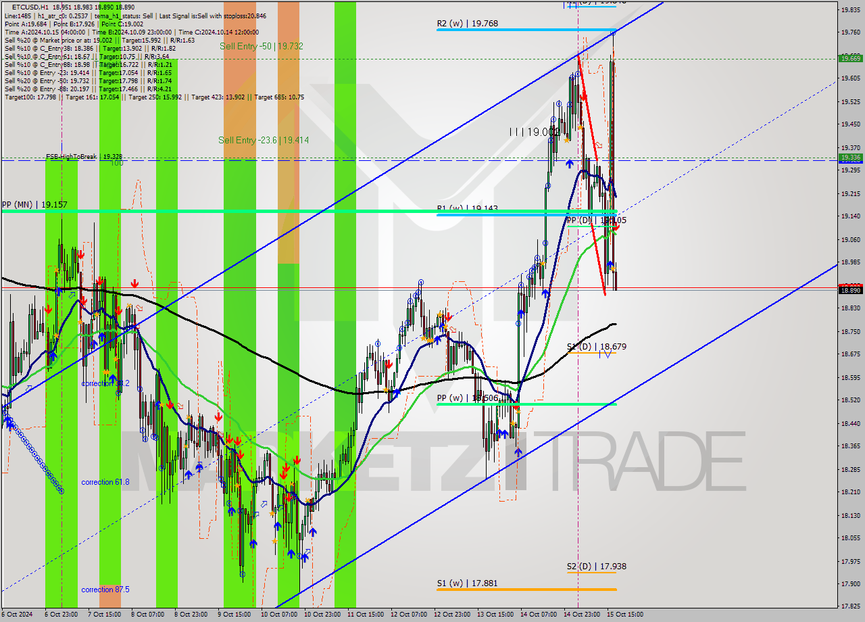
Task: Click the 'I I I 19.002' wave label
Action: 535,133
